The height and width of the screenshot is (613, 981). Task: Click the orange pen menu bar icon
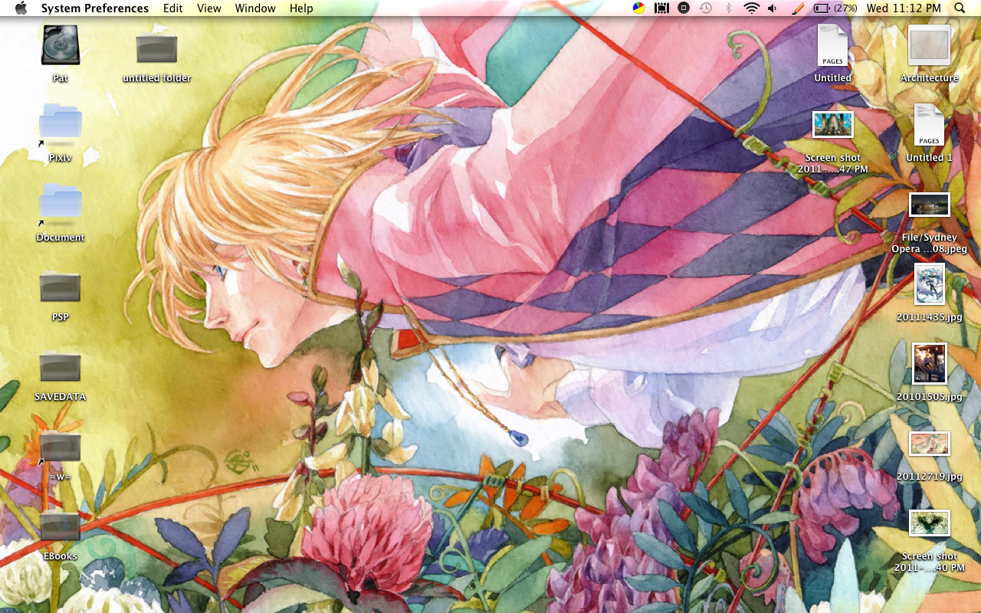[x=797, y=8]
